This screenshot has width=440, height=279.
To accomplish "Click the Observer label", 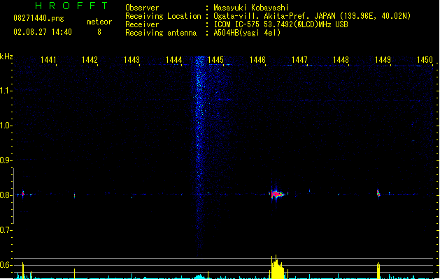I will (x=142, y=8).
